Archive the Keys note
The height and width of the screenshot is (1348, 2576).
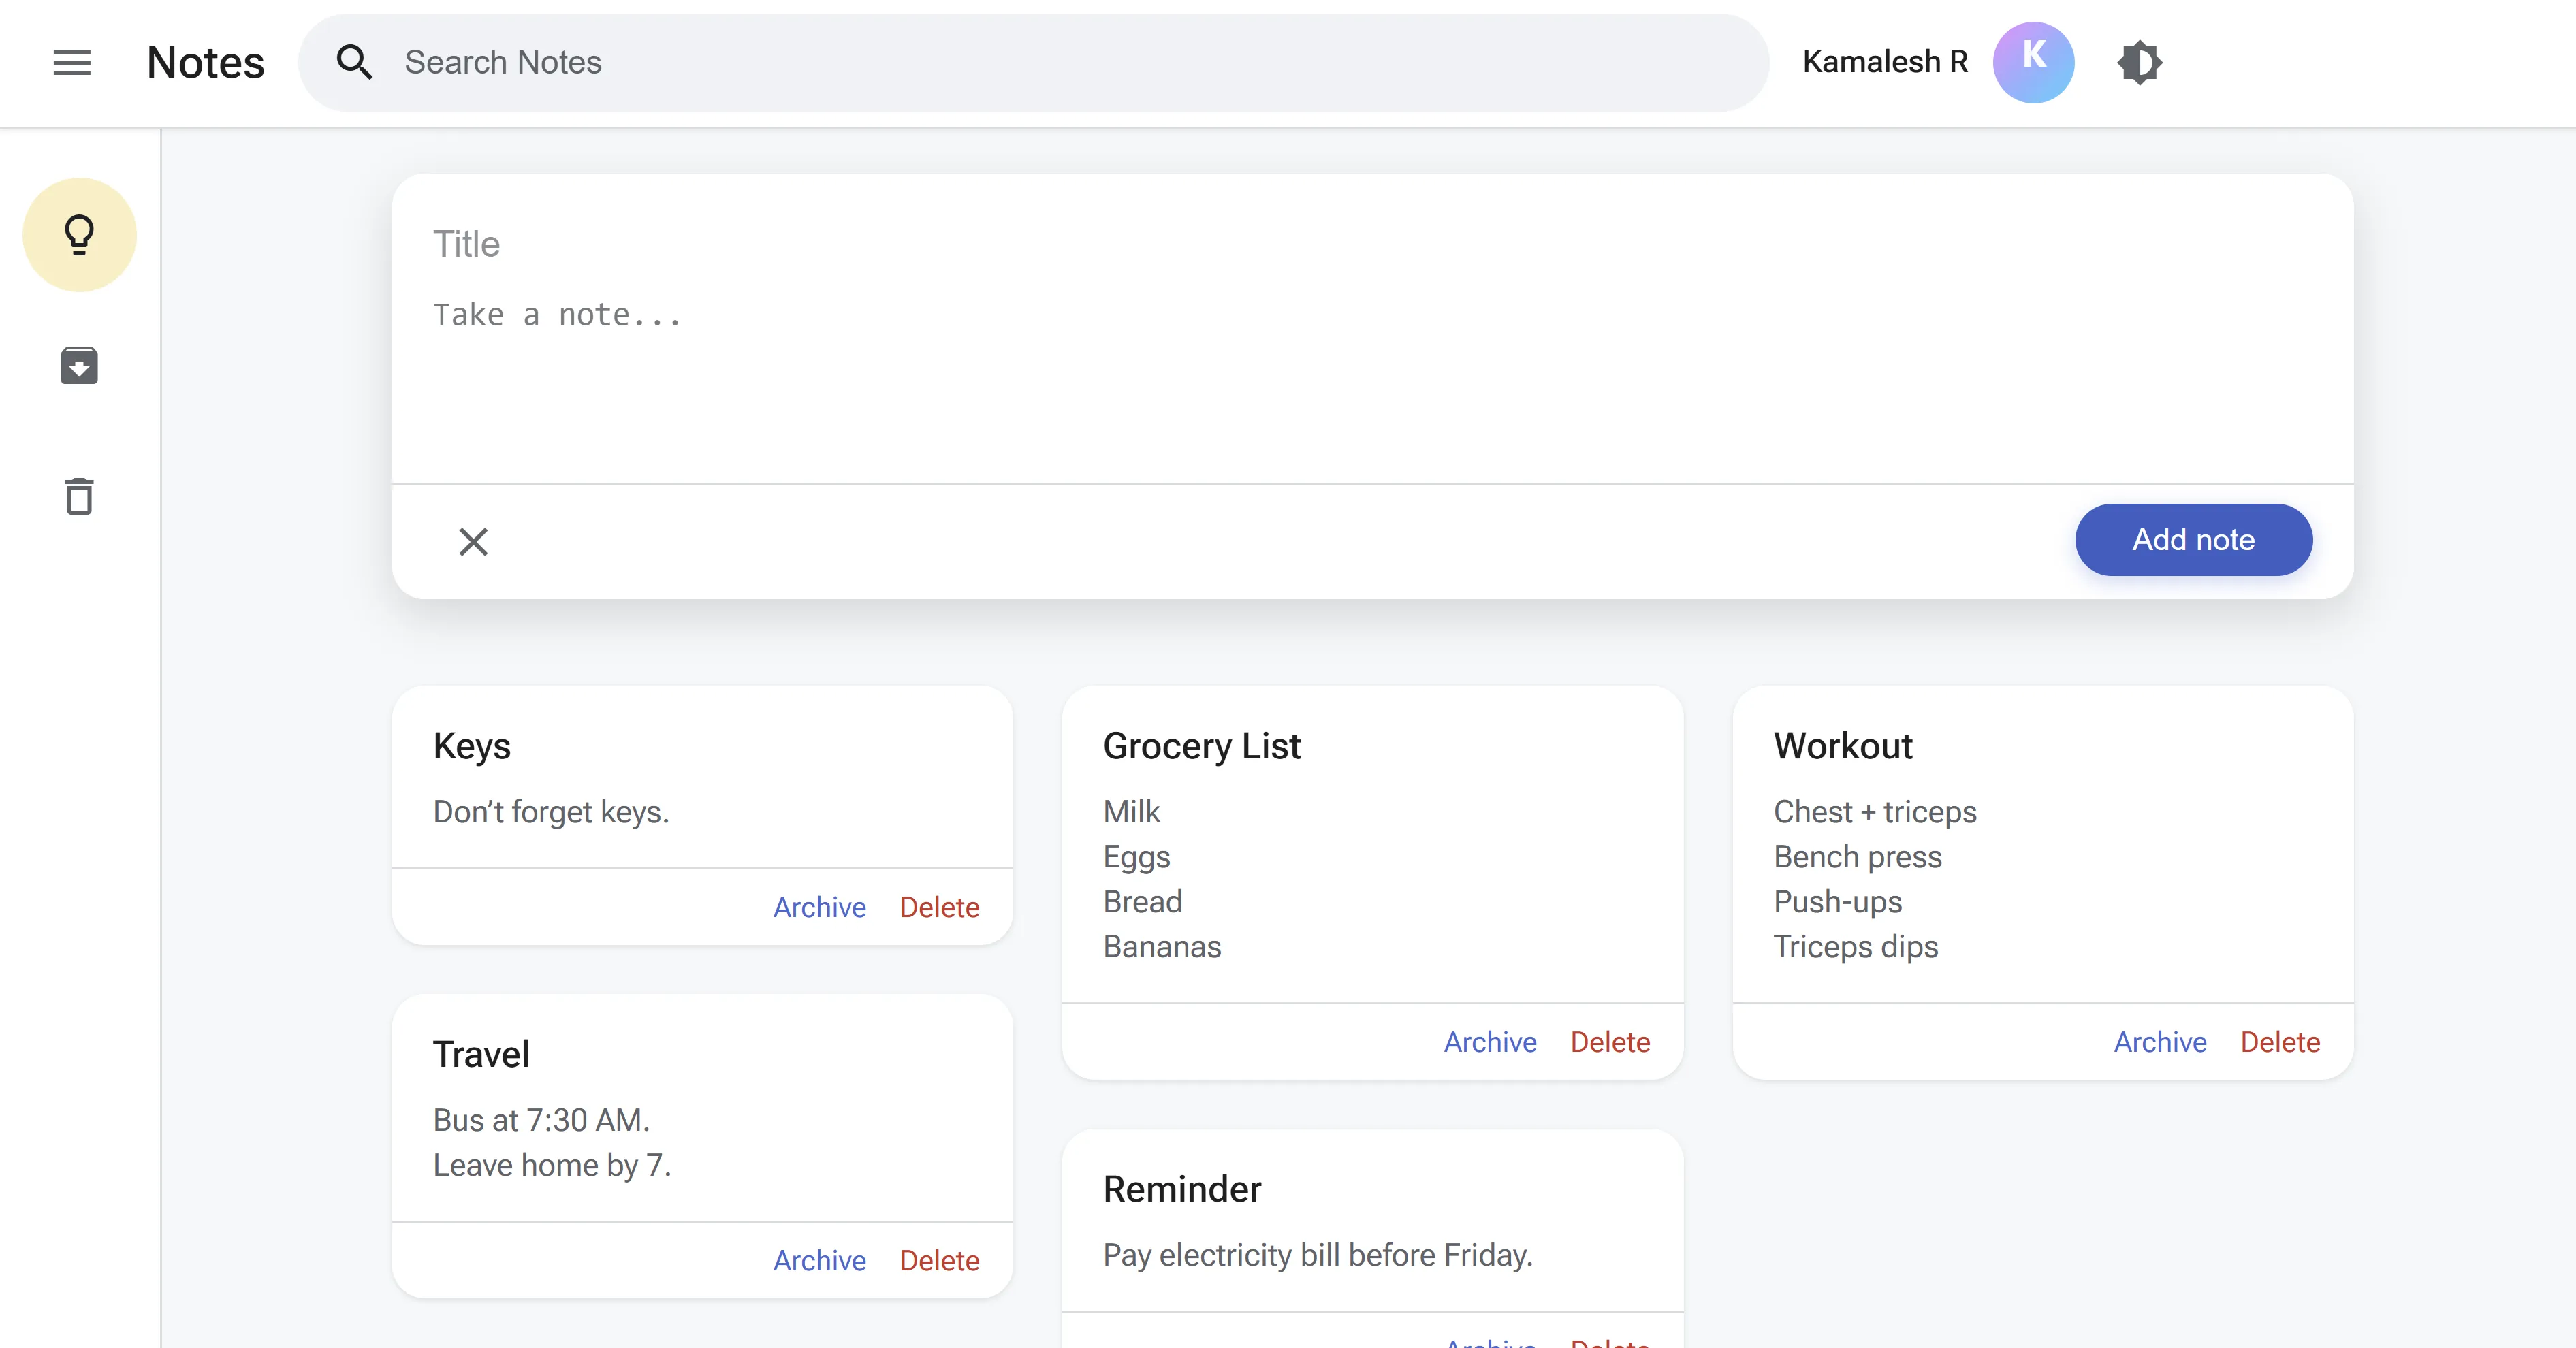[819, 907]
